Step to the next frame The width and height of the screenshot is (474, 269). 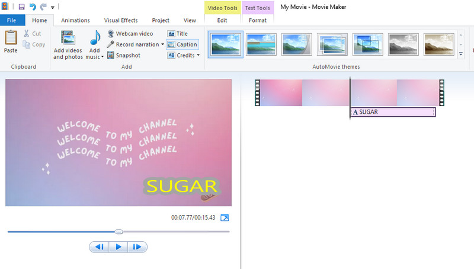pyautogui.click(x=137, y=247)
